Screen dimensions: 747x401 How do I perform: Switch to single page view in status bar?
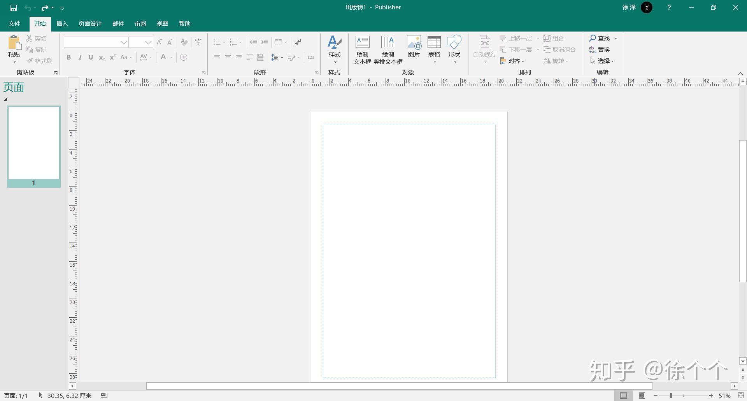tap(624, 396)
